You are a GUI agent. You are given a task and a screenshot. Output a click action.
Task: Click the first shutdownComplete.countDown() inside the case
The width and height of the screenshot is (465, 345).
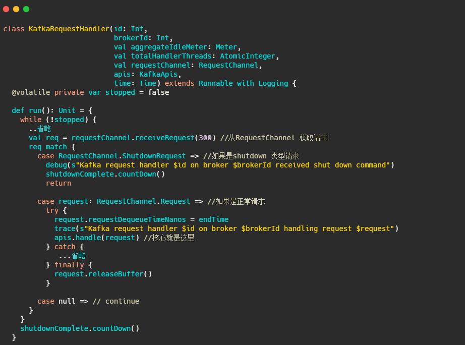(105, 174)
